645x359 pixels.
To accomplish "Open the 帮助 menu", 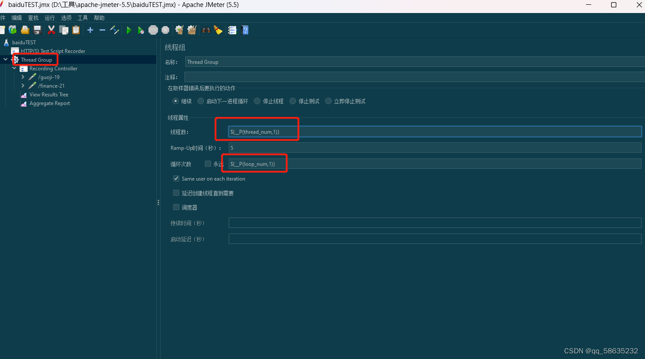I will [99, 18].
